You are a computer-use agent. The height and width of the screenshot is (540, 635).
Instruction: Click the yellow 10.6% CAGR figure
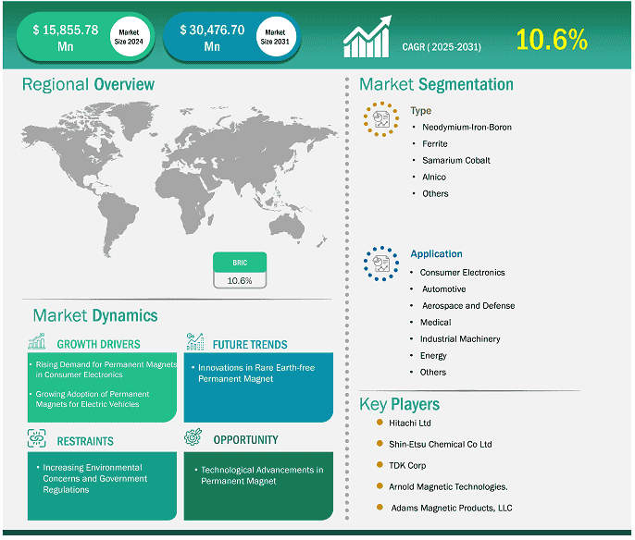tap(552, 40)
